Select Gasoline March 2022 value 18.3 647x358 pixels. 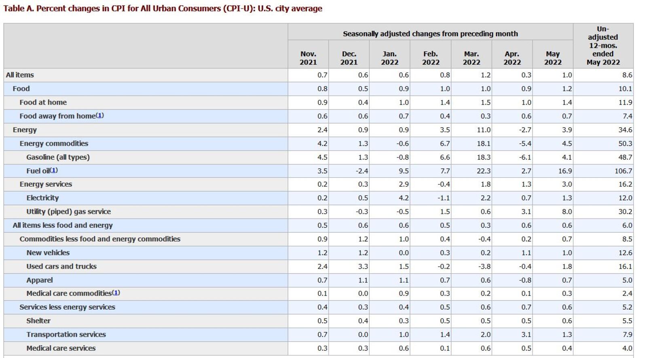point(483,158)
